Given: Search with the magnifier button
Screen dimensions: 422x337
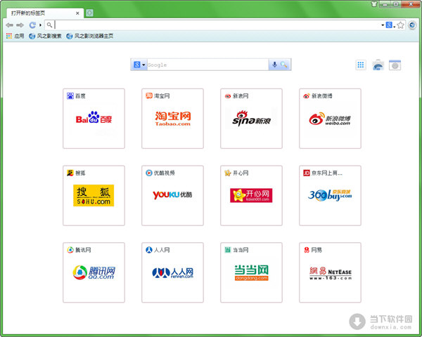Looking at the screenshot, I should (x=283, y=65).
